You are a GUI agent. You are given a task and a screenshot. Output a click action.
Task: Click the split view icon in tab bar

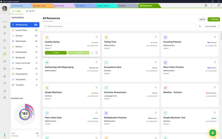[x=206, y=5]
